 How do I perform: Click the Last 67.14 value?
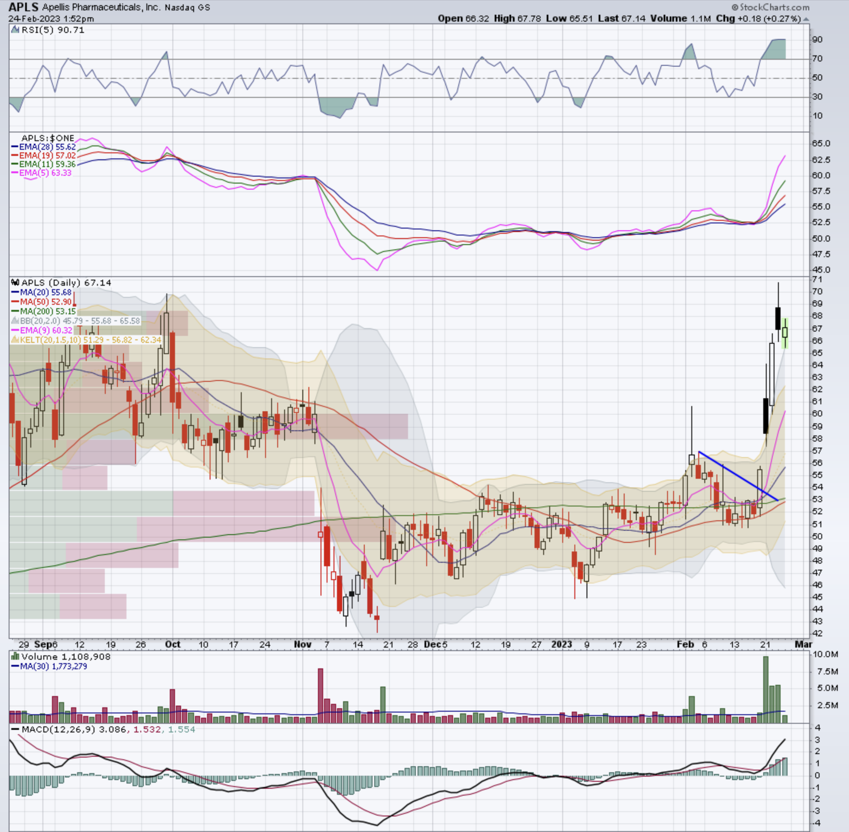coord(622,19)
